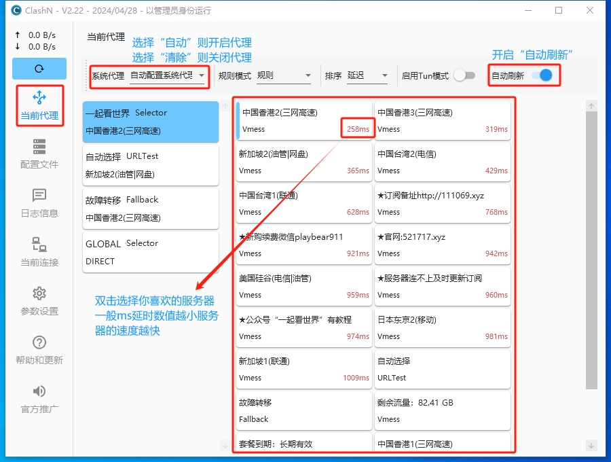Choose the 新加坡1(联通) server node
The image size is (611, 462).
(x=303, y=369)
